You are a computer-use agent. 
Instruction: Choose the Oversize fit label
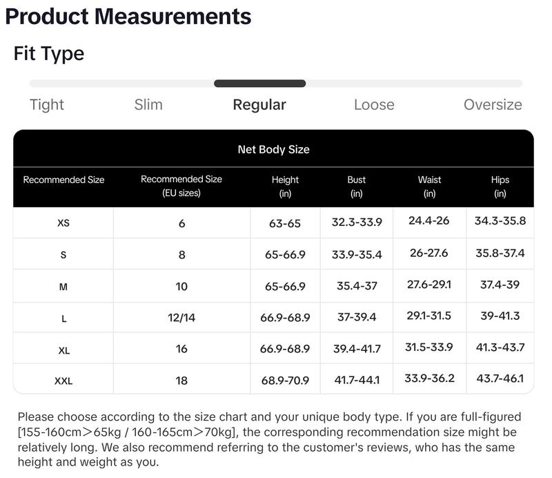click(493, 105)
